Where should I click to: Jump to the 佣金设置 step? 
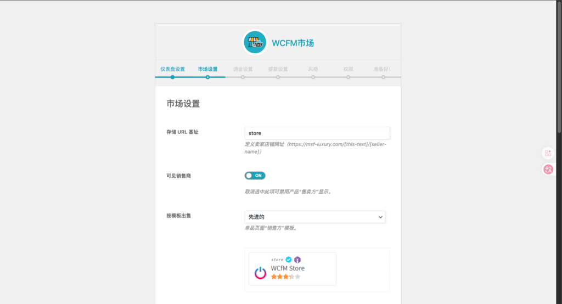pyautogui.click(x=243, y=69)
